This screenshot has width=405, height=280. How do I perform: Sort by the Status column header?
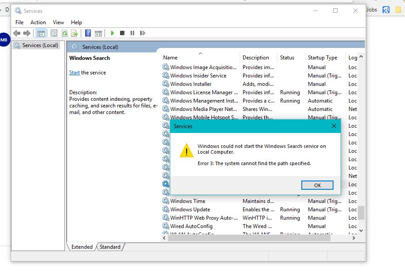(291, 58)
